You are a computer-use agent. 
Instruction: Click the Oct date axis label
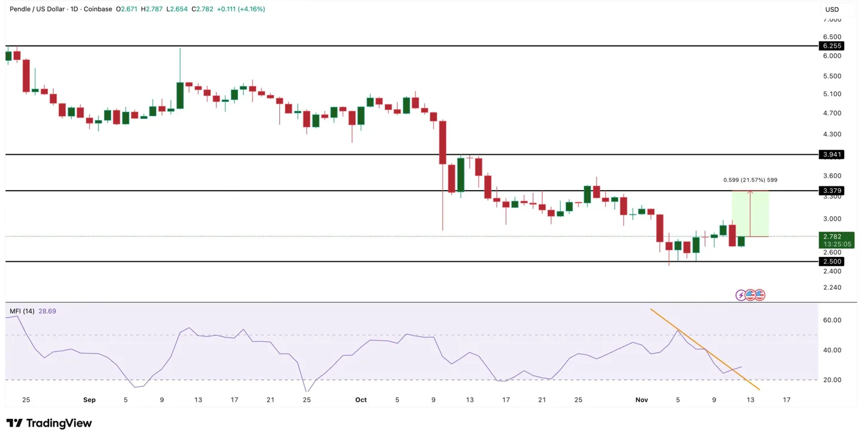[361, 400]
